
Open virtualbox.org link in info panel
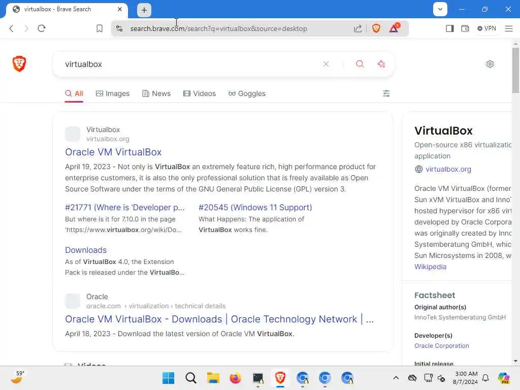tap(448, 169)
